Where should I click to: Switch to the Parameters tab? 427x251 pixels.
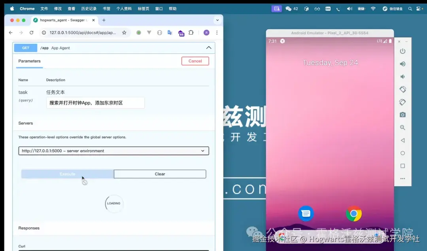pos(29,61)
